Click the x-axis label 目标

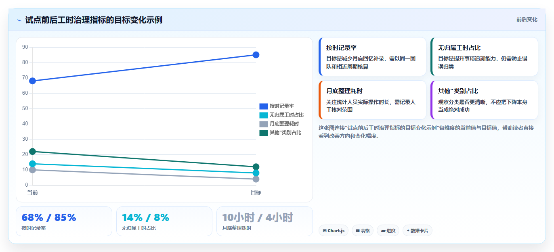coord(256,192)
